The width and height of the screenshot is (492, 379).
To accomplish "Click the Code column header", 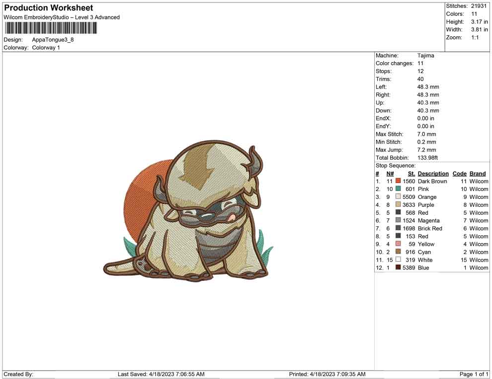I will (x=460, y=174).
